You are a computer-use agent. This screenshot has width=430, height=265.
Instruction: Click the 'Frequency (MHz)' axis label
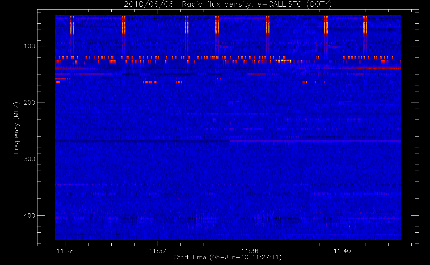(16, 128)
